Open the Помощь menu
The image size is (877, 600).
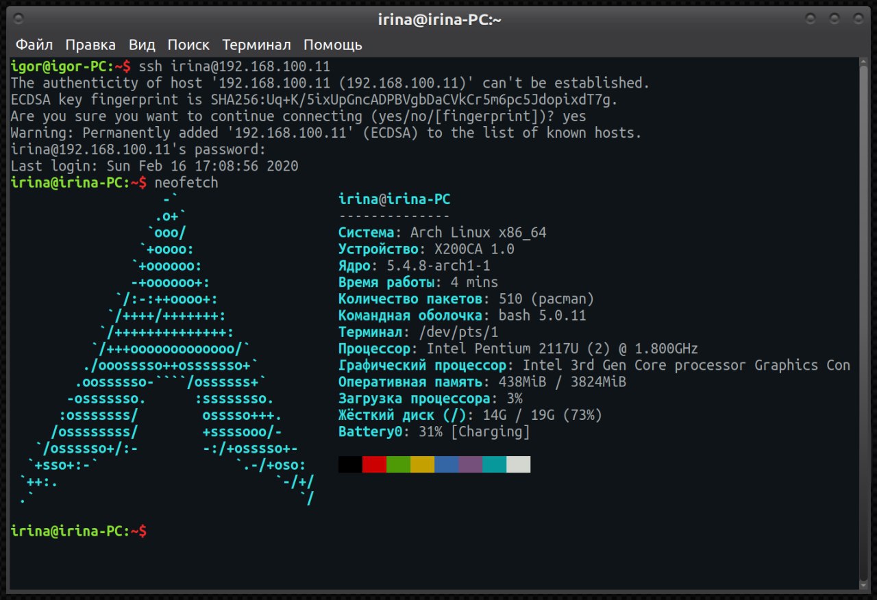333,45
